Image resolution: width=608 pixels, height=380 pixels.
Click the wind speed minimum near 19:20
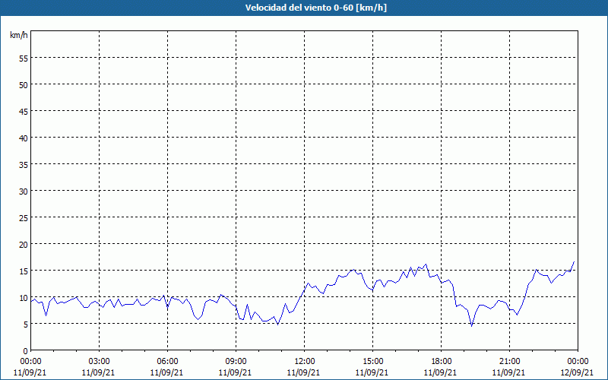(x=471, y=326)
